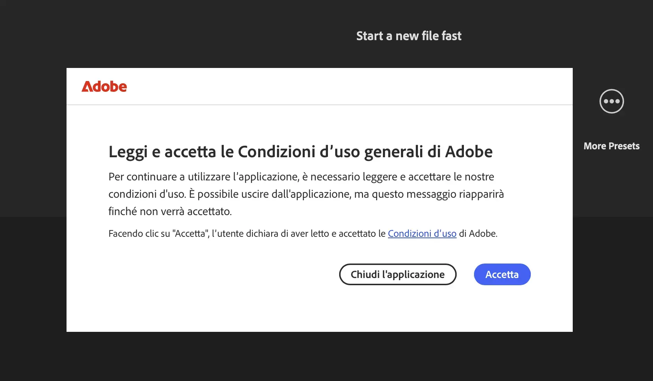653x381 pixels.
Task: Click the white header bar beside Adobe logo
Action: 347,86
